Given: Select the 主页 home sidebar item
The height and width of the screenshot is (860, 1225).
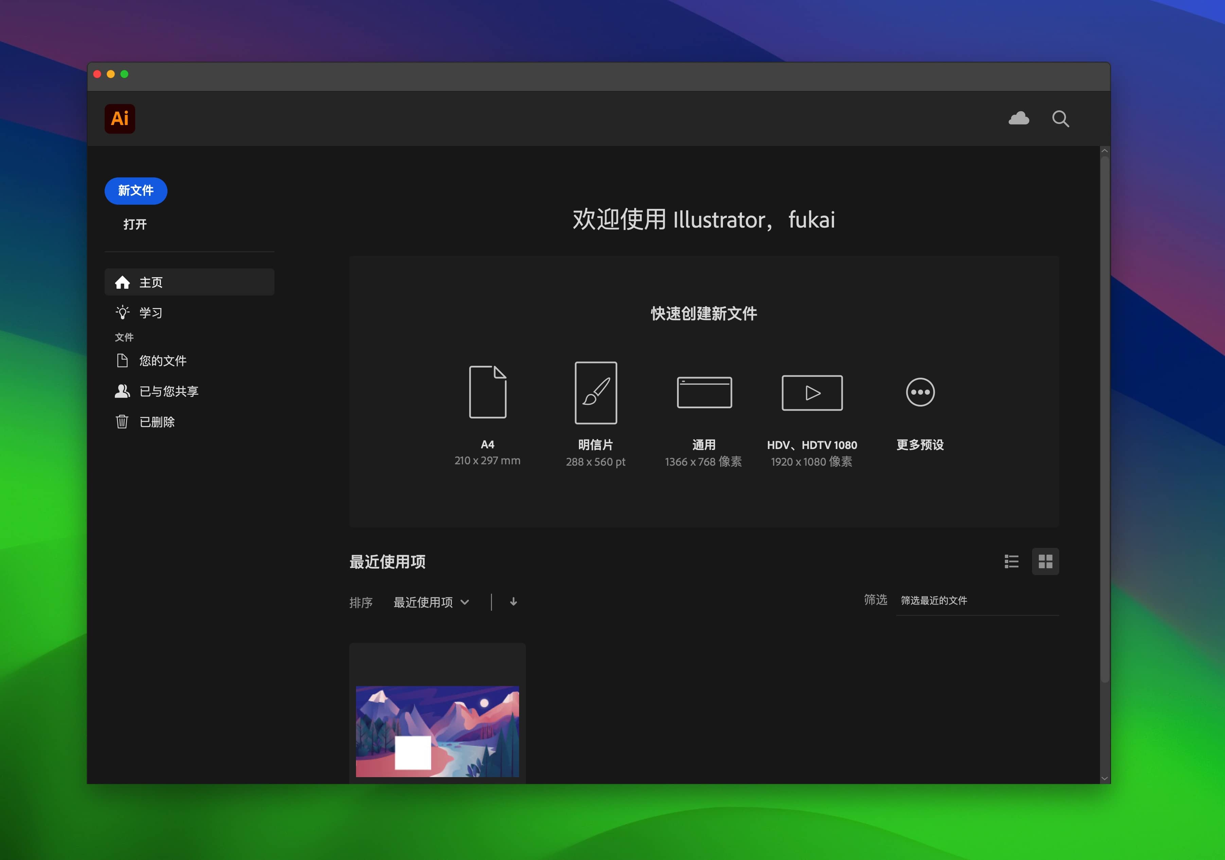Looking at the screenshot, I should [x=190, y=282].
